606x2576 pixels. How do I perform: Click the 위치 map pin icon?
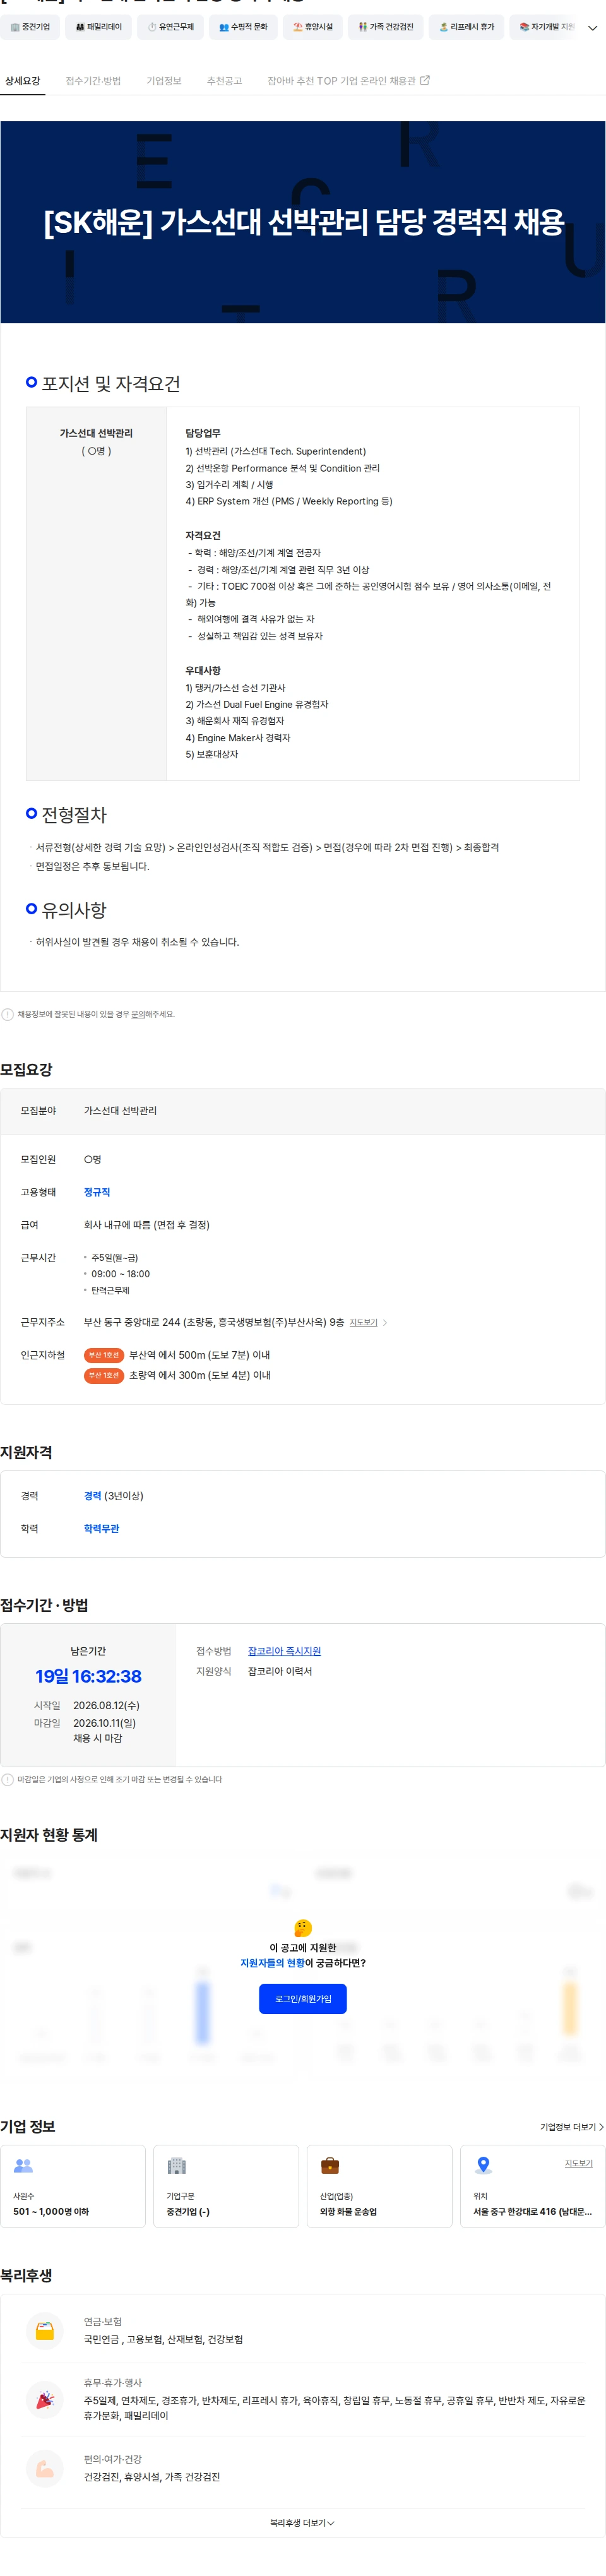tap(483, 2165)
